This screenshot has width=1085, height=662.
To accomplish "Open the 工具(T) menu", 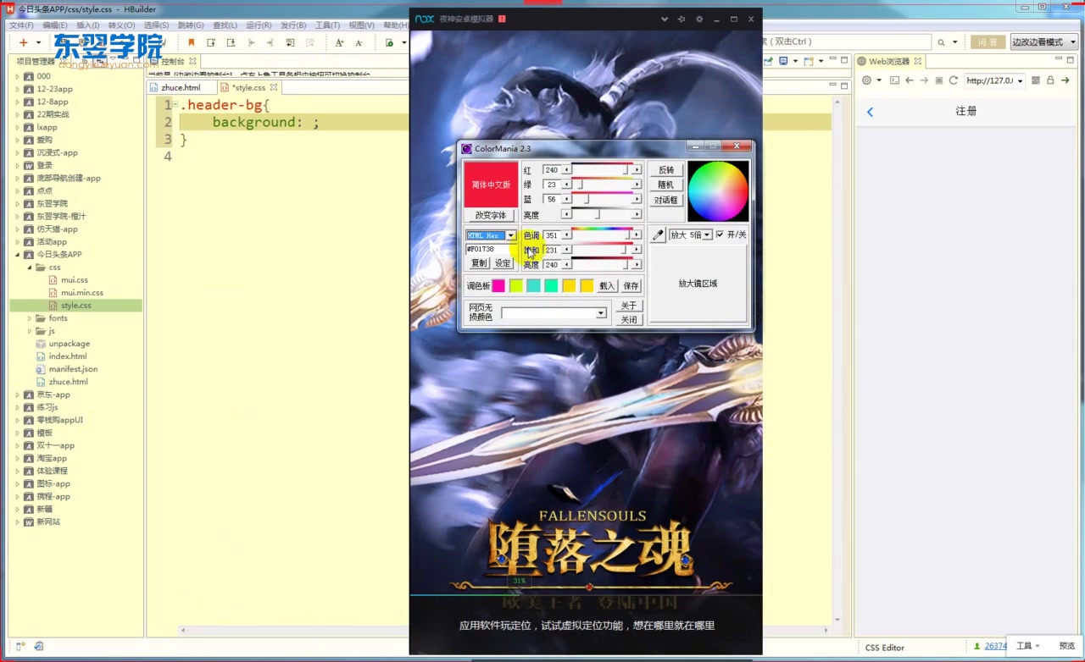I will tap(327, 25).
